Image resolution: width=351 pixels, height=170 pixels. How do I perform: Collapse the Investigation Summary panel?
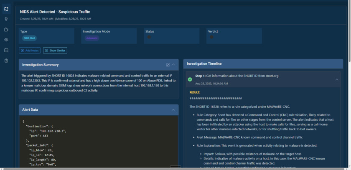click(x=173, y=65)
